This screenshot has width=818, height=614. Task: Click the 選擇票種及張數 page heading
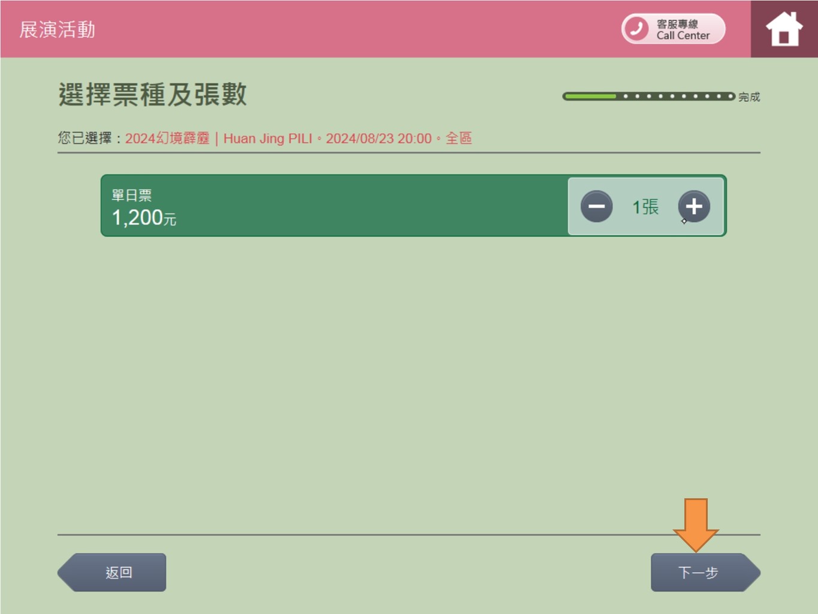[x=152, y=95]
